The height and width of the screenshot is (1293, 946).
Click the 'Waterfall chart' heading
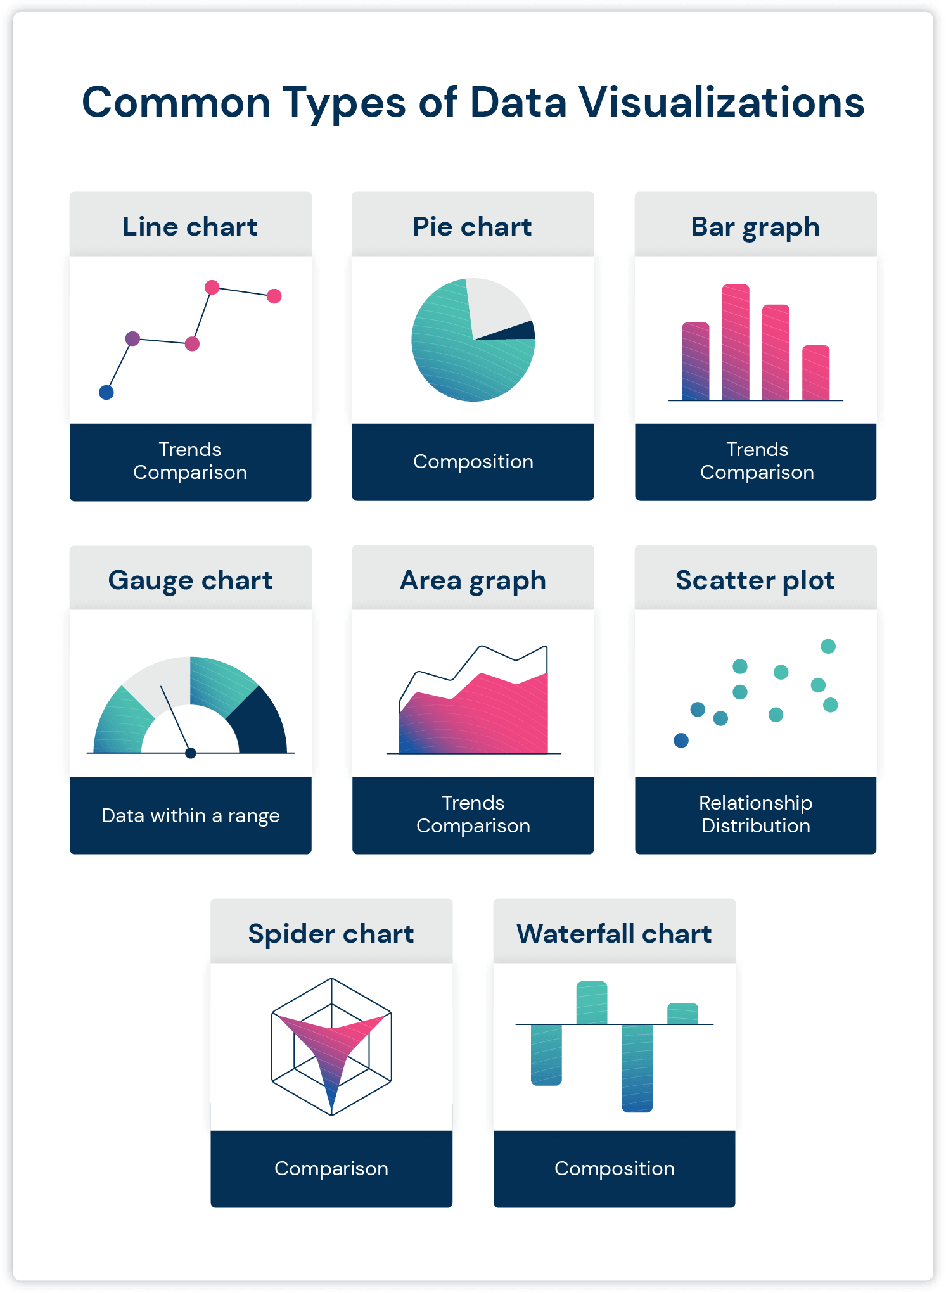[x=614, y=934]
